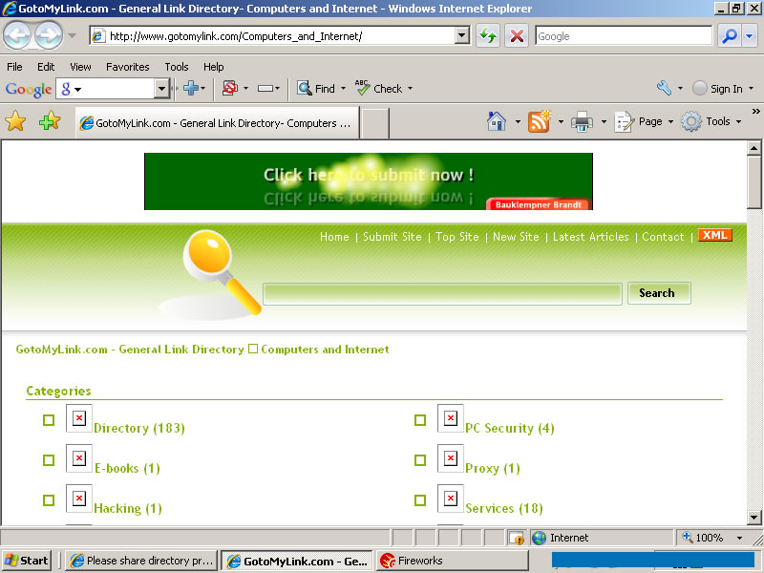This screenshot has height=573, width=764.
Task: Open the search provider dropdown arrow
Action: point(750,35)
